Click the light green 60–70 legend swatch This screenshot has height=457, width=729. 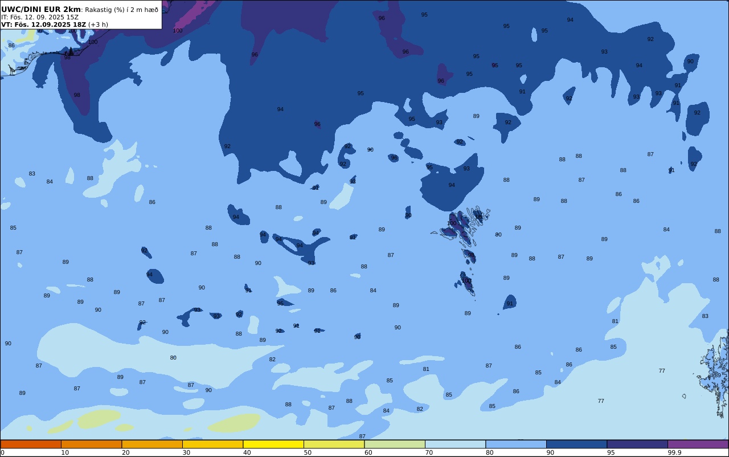(395, 444)
